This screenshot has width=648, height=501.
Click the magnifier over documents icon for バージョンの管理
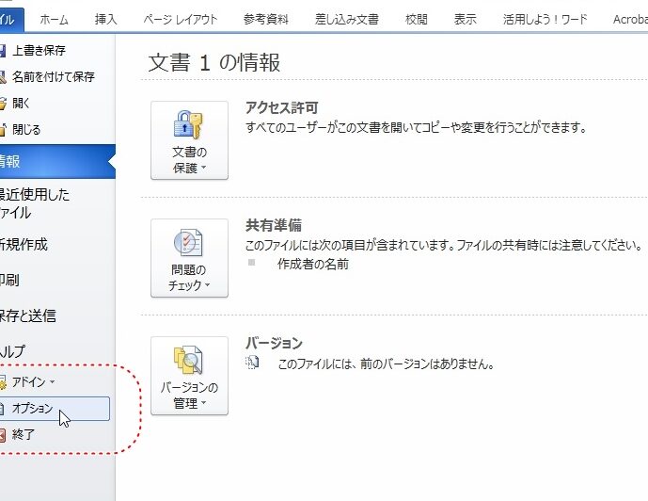pyautogui.click(x=188, y=360)
